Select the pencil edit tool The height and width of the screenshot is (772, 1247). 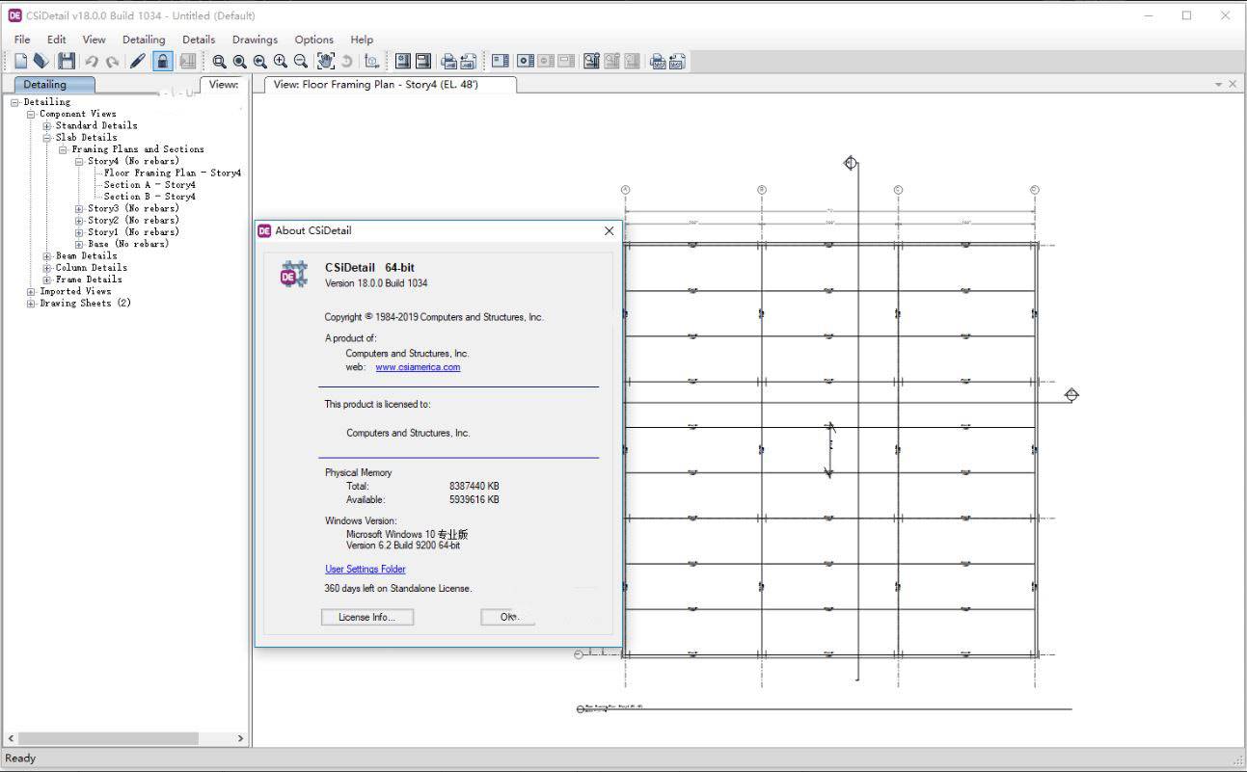point(138,61)
